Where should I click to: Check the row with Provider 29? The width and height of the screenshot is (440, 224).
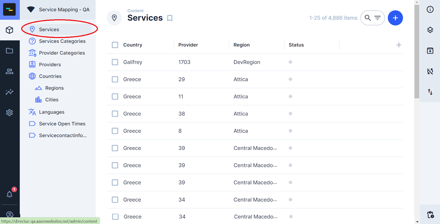coord(115,80)
